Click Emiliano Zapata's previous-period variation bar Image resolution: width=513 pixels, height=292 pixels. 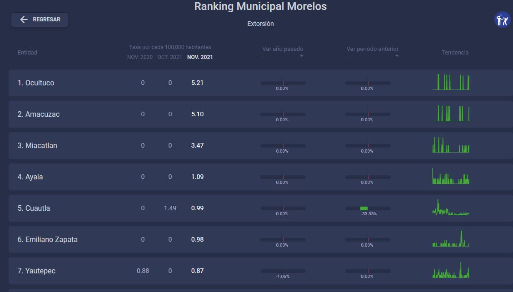(x=368, y=240)
